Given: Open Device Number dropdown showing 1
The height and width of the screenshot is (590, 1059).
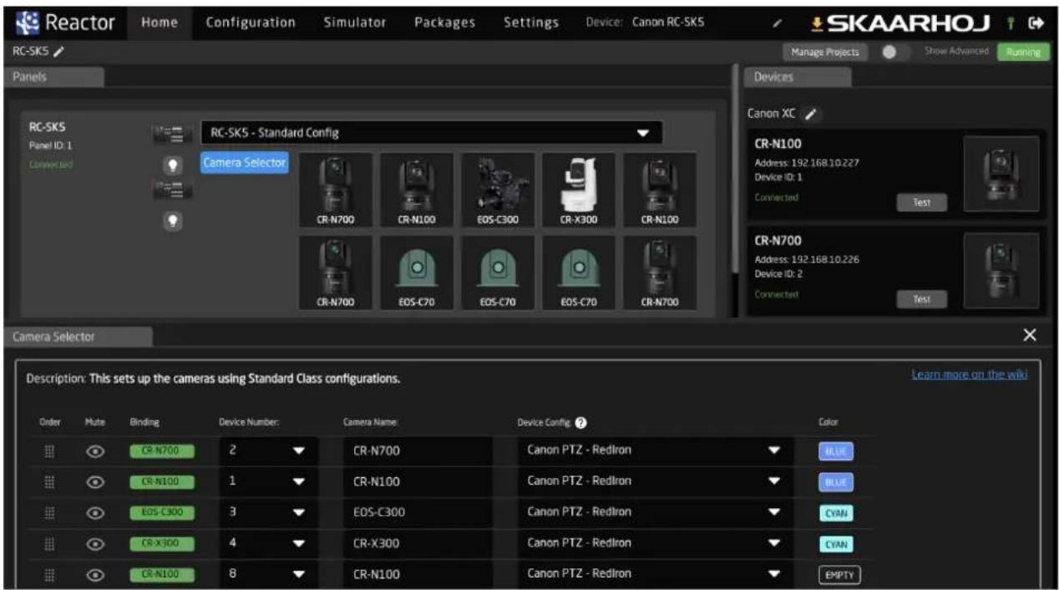Looking at the screenshot, I should (267, 482).
